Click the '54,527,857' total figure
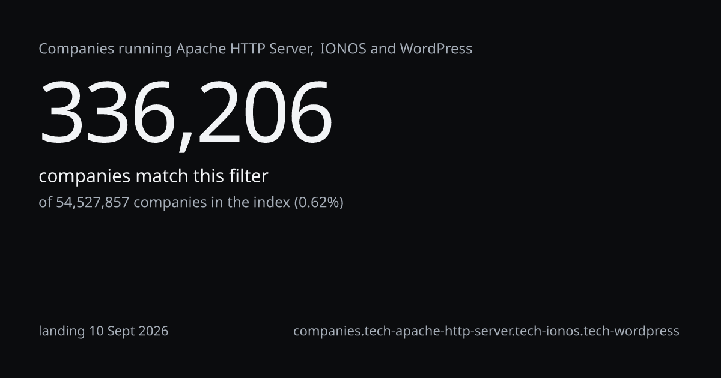Image resolution: width=721 pixels, height=378 pixels. click(x=93, y=203)
